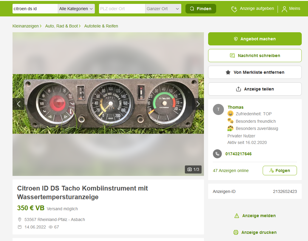The image size is (308, 241).
Task: Click the search field containing citroen ds id
Action: 35,9
